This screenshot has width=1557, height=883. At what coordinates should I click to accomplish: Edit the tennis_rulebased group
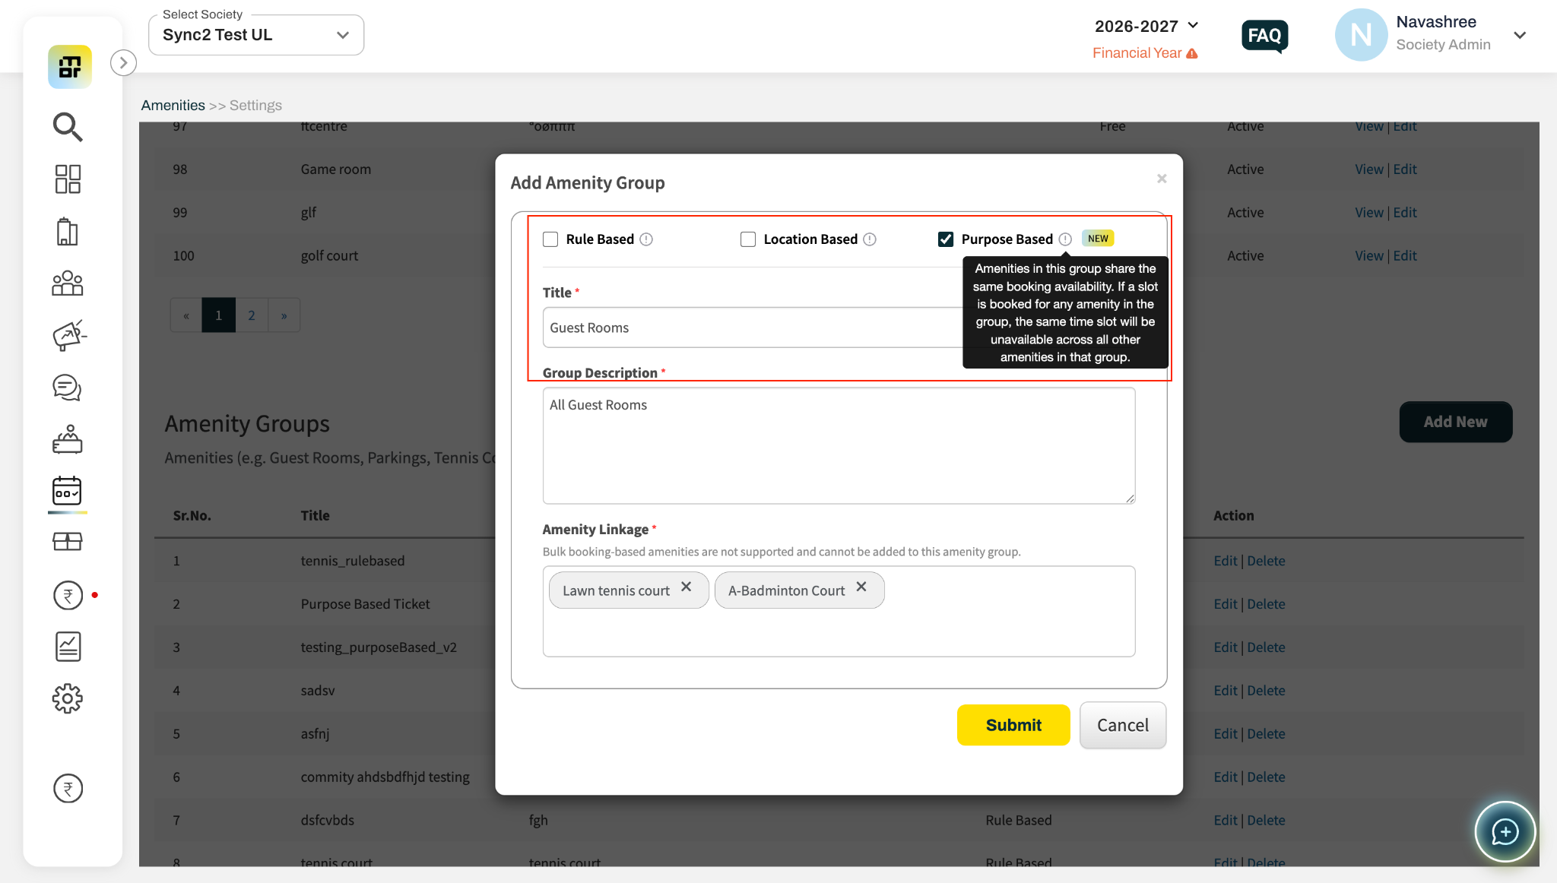(x=1226, y=561)
